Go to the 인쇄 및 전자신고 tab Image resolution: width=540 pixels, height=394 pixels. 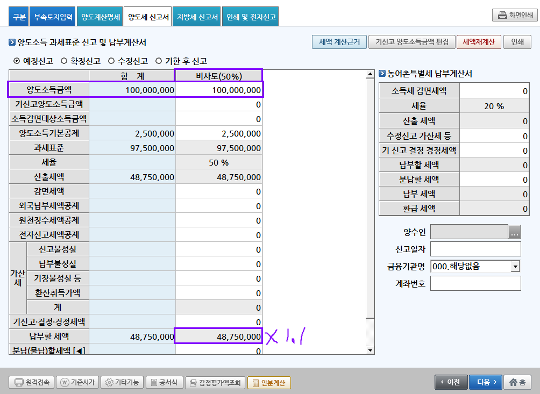251,17
